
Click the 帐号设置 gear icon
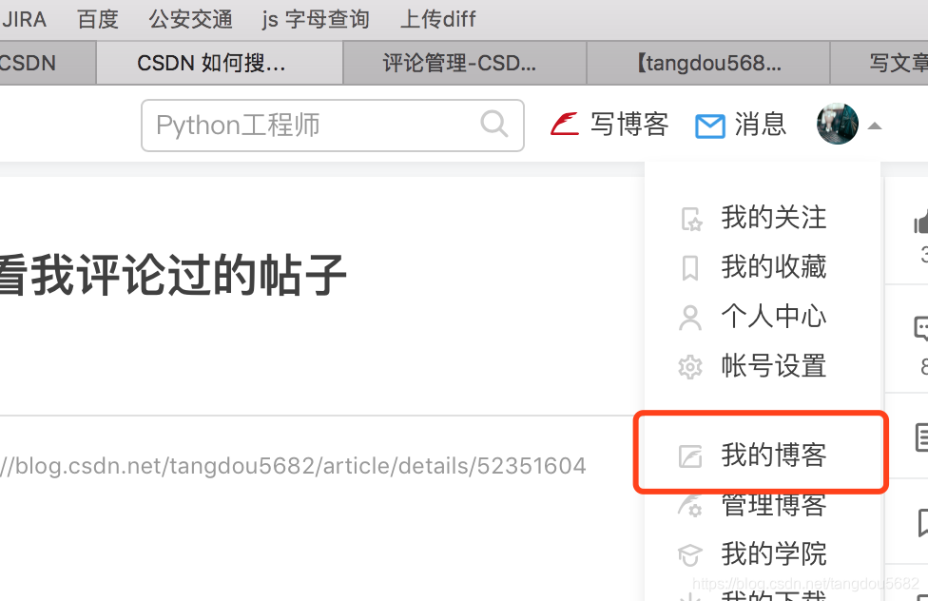pyautogui.click(x=690, y=367)
